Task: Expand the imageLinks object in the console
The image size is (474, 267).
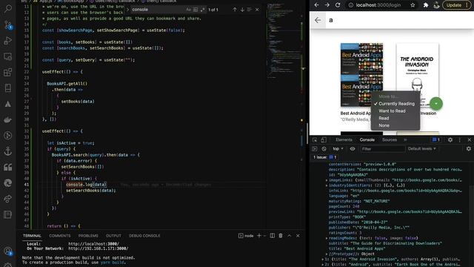Action: (327, 180)
